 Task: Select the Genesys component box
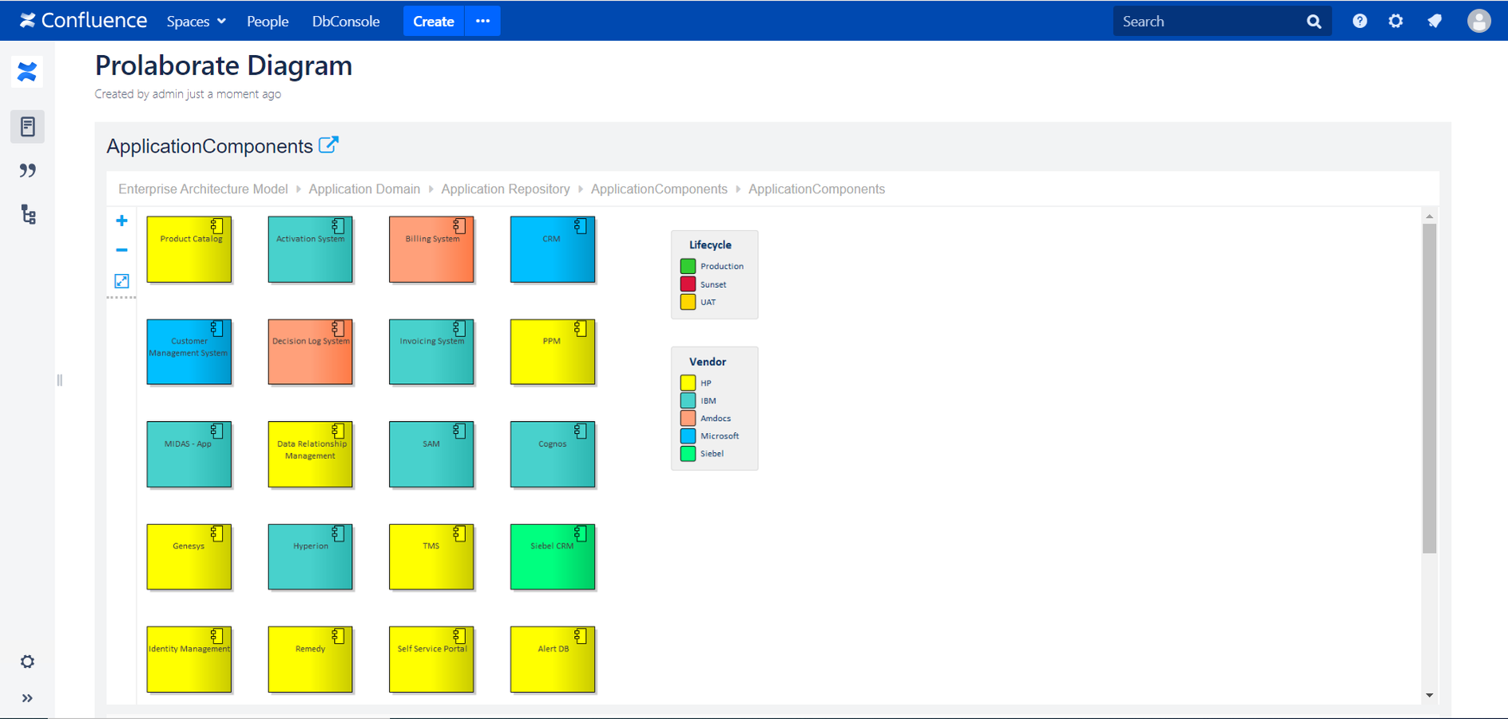pos(189,557)
